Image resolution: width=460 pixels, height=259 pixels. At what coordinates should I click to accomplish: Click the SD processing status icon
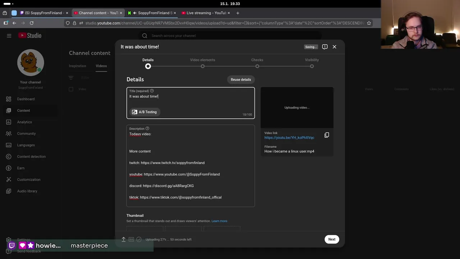coord(131,239)
